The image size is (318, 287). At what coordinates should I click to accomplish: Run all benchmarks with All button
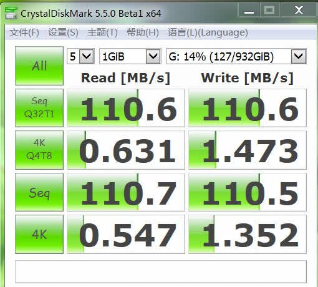[x=39, y=66]
